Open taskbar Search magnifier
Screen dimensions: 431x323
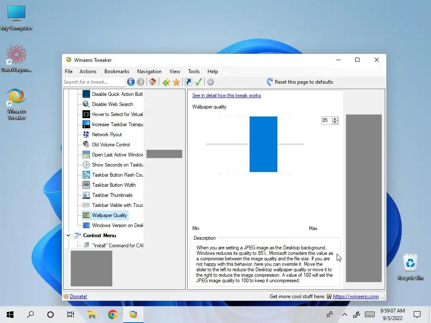click(30, 315)
